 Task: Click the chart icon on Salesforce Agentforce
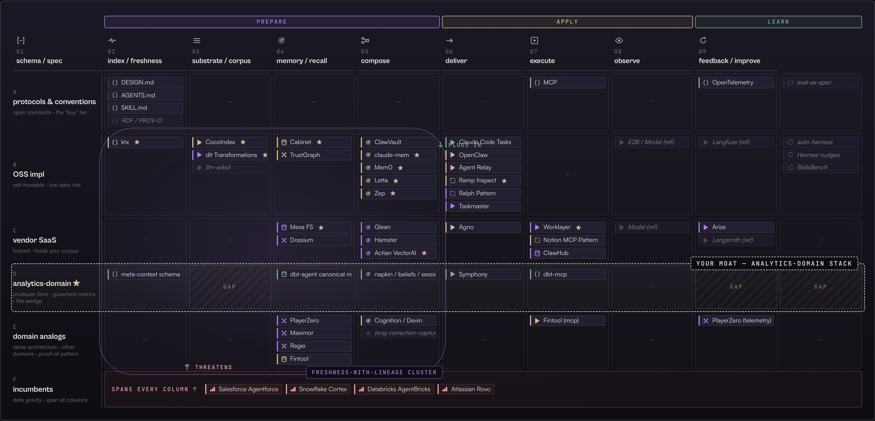click(213, 389)
